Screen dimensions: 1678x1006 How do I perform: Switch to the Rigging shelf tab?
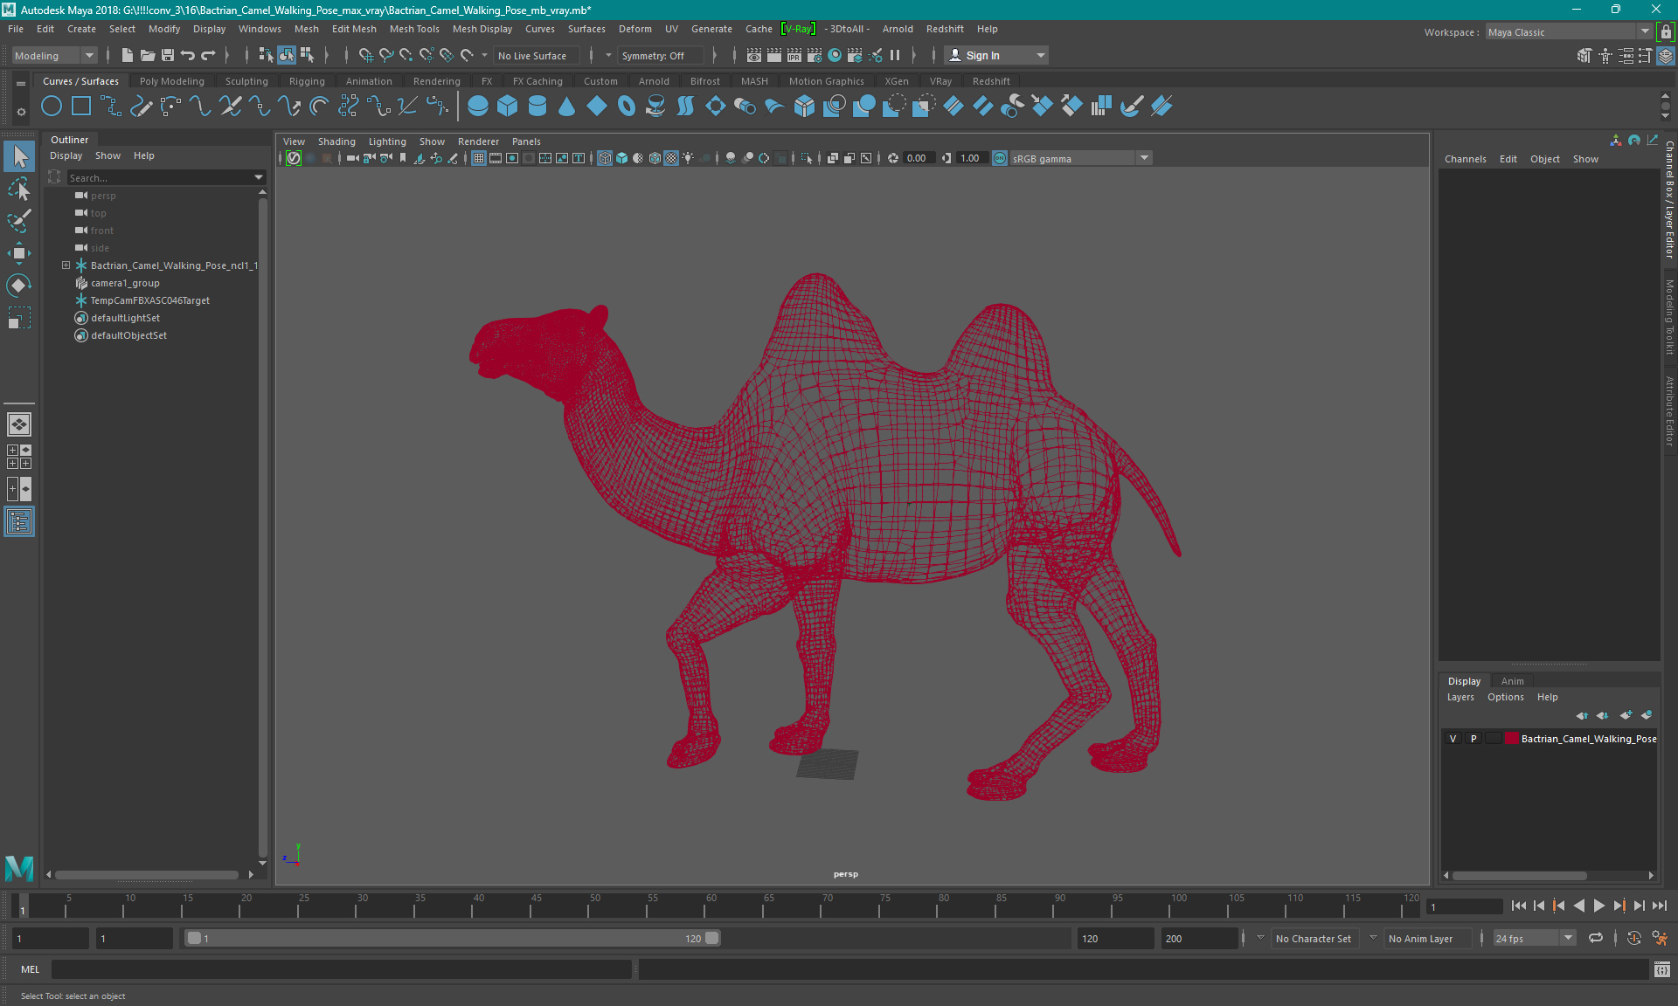pyautogui.click(x=307, y=81)
